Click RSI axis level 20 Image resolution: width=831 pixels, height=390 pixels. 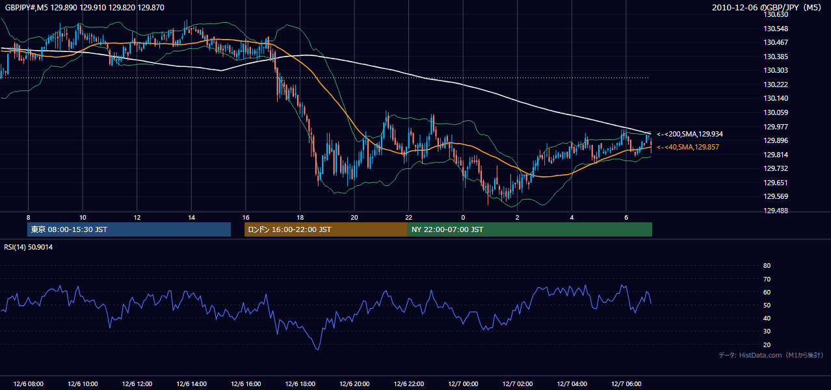pos(767,344)
